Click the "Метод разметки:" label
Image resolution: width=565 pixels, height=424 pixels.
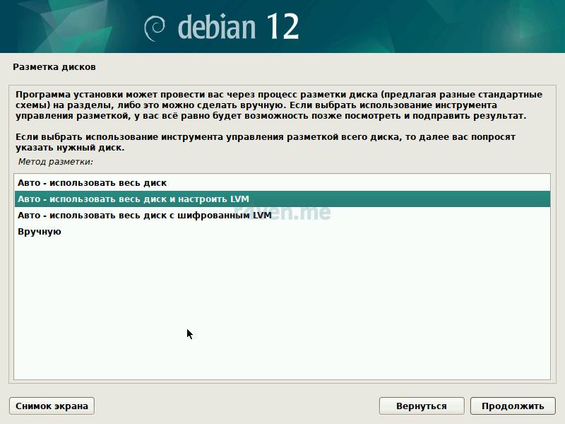point(55,162)
